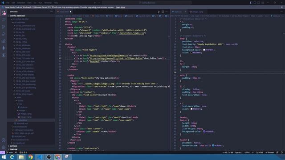Image resolution: width=285 pixels, height=160 pixels.
Task: Expand the OUTLINE section
Action: click(31, 146)
